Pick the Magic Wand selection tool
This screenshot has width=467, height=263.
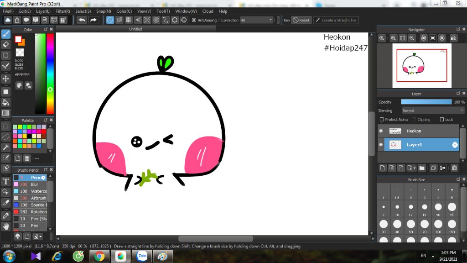coord(6,147)
